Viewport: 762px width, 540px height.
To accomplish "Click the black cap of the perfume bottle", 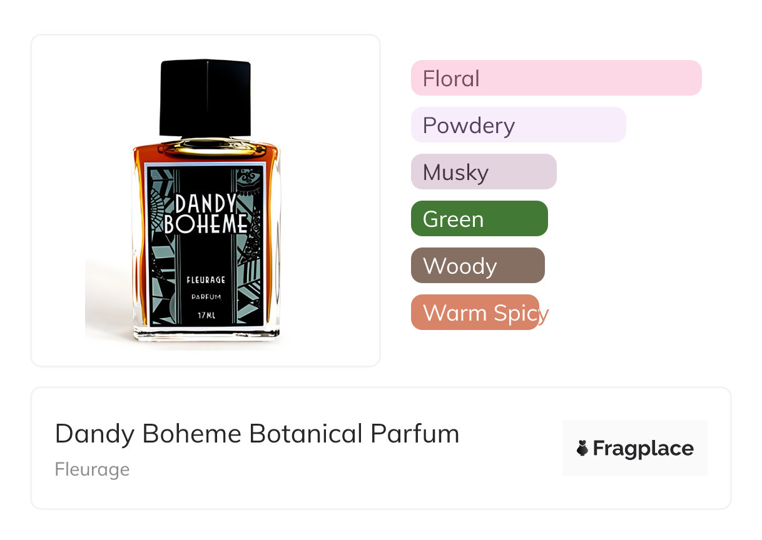I will pyautogui.click(x=206, y=97).
